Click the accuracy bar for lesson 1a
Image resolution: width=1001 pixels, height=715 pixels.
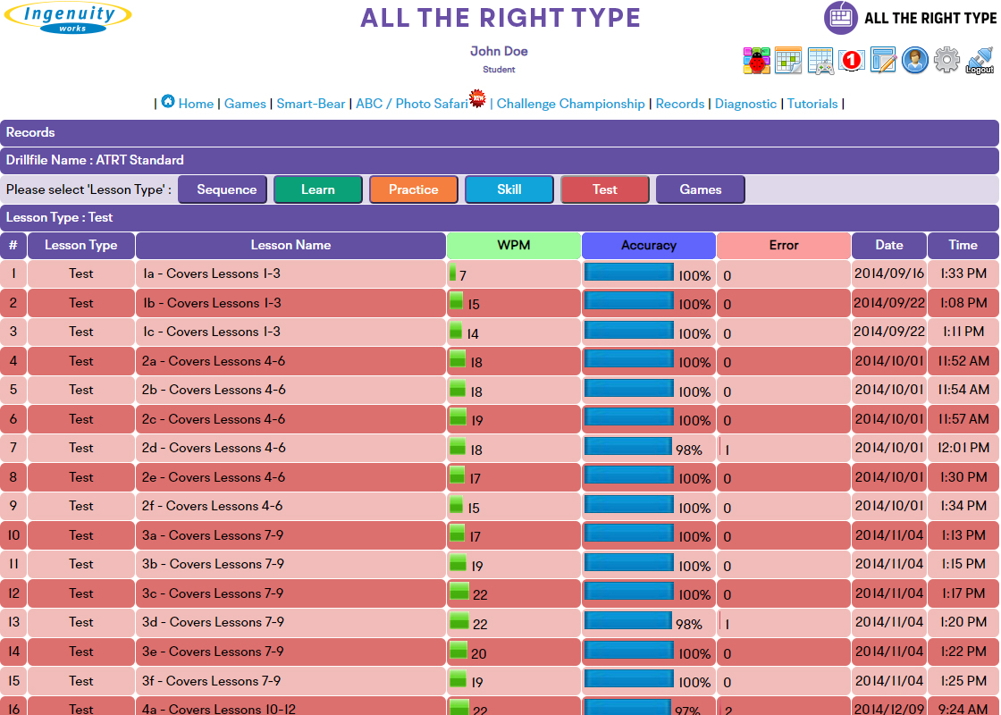(x=629, y=272)
